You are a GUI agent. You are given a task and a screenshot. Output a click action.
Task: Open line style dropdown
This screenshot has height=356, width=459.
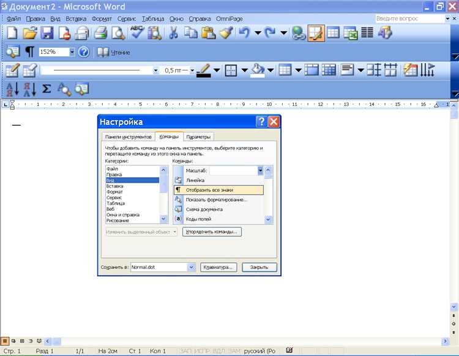(x=155, y=70)
